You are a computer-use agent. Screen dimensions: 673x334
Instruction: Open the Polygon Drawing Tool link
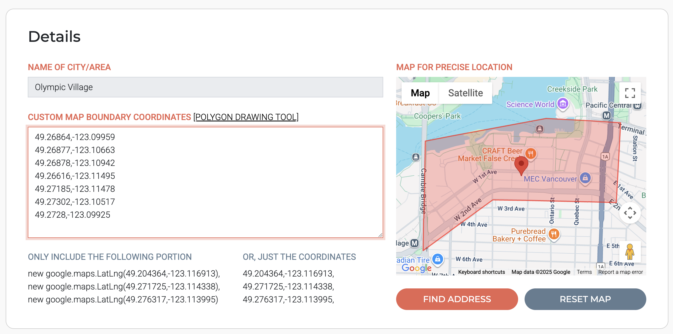coord(246,117)
